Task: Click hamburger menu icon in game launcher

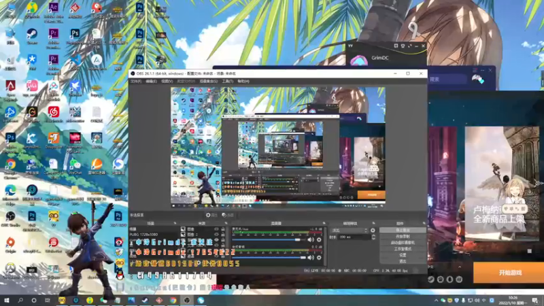Action: [x=475, y=71]
